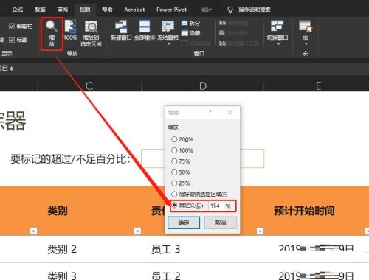Click the Macros (宏) icon
Image resolution: width=369 pixels, height=280 pixels.
click(x=306, y=31)
